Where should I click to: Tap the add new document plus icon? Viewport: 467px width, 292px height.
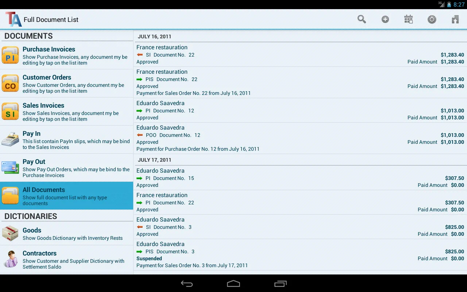coord(385,19)
